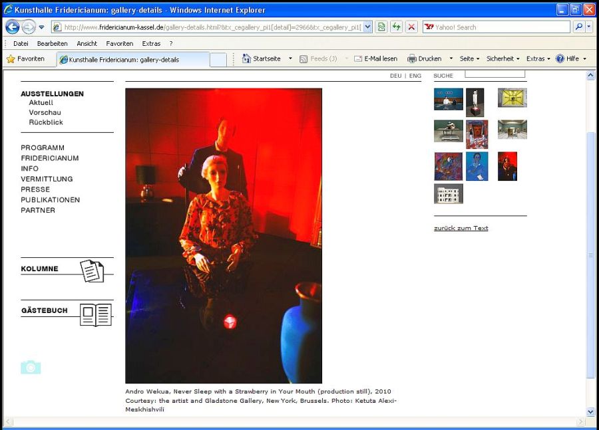599x430 pixels.
Task: Refresh the page with the green arrows icon
Action: point(397,27)
